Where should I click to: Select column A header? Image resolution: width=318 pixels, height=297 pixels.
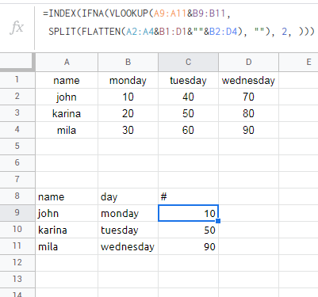point(67,62)
